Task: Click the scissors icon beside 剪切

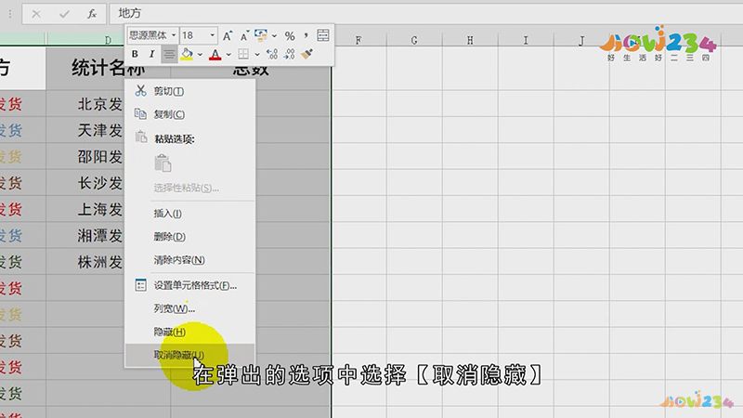Action: pos(141,90)
